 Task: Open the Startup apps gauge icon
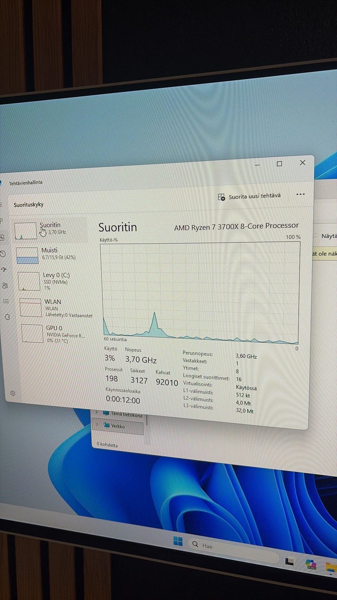click(4, 270)
